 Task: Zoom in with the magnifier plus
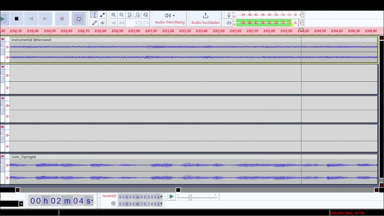(114, 15)
